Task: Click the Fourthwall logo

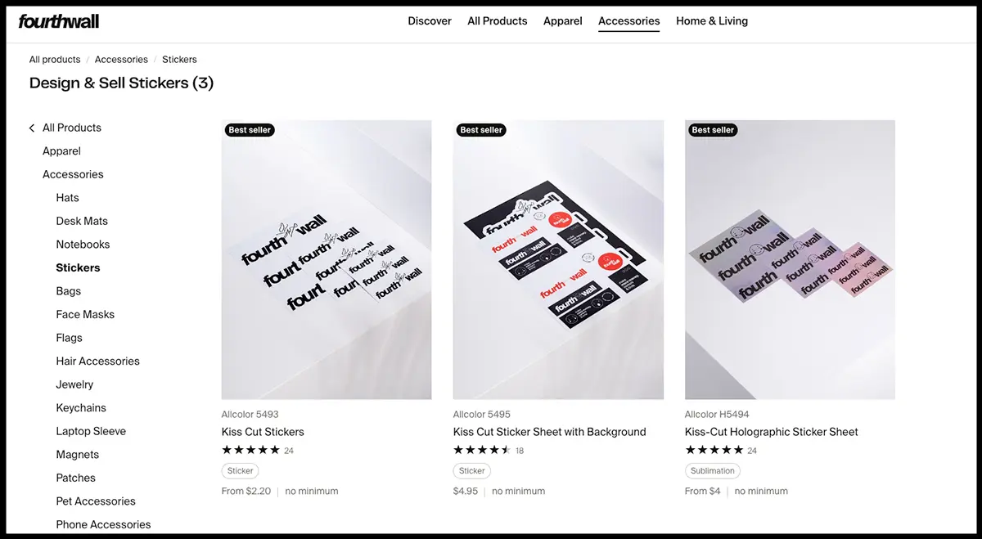Action: pyautogui.click(x=59, y=20)
